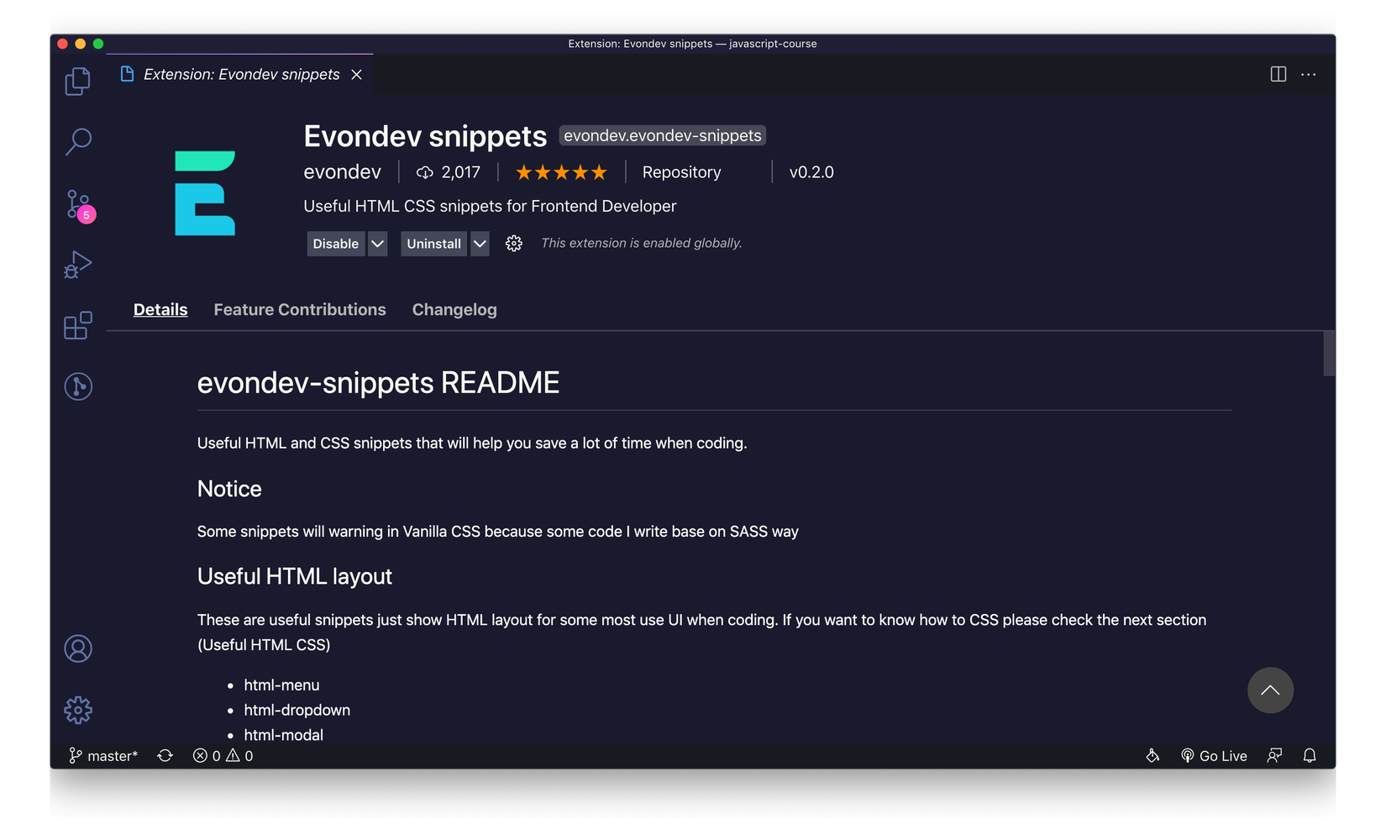Open the Git Graph icon in the sidebar

click(77, 386)
